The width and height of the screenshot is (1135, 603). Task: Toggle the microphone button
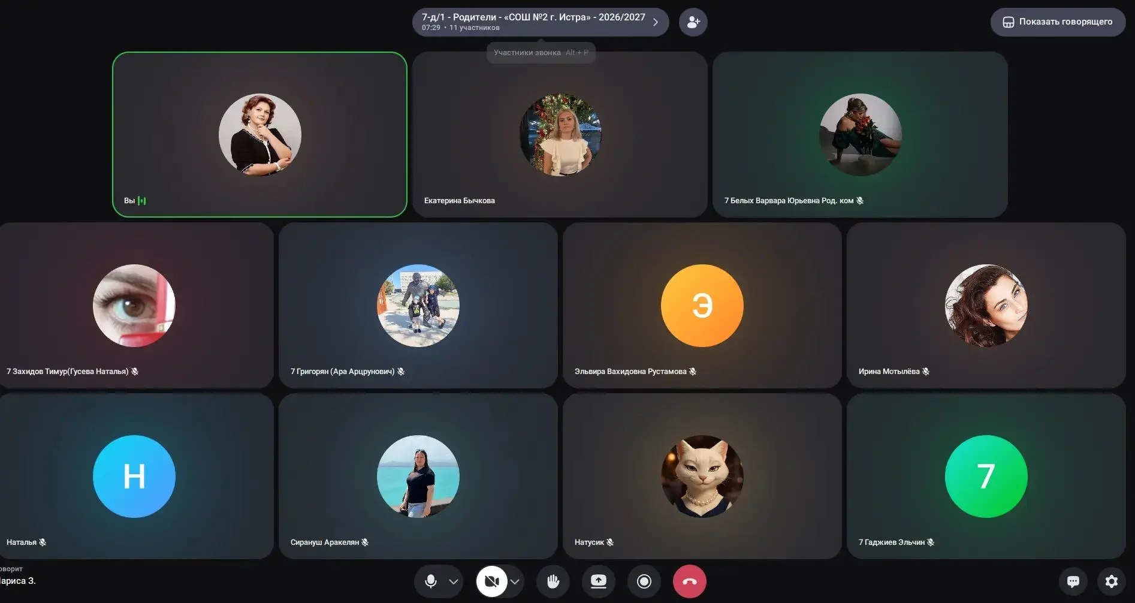click(x=430, y=581)
